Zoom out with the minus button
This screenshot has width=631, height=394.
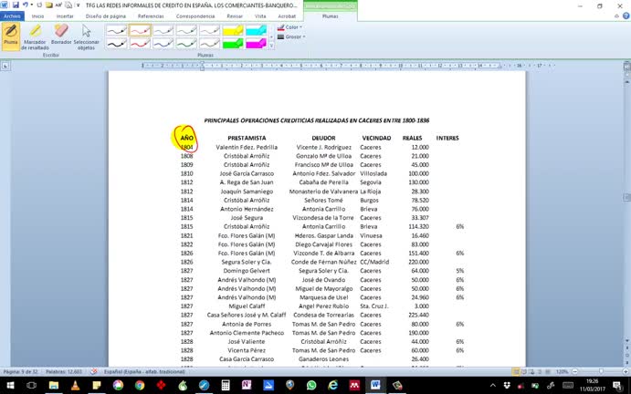tap(574, 372)
